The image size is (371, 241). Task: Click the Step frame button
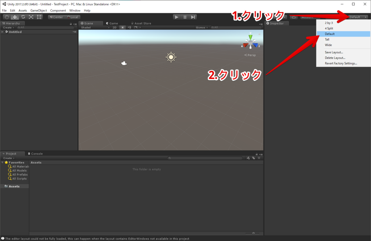tap(193, 17)
